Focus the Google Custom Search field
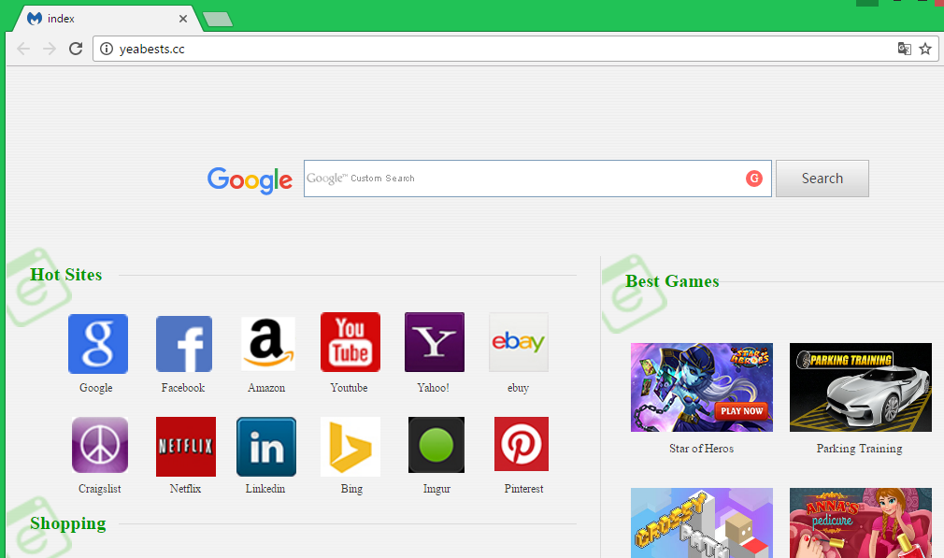 [537, 179]
